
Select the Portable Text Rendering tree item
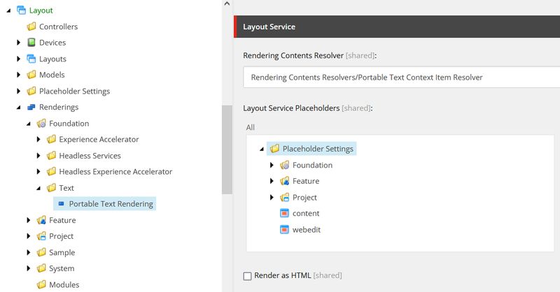click(x=104, y=203)
